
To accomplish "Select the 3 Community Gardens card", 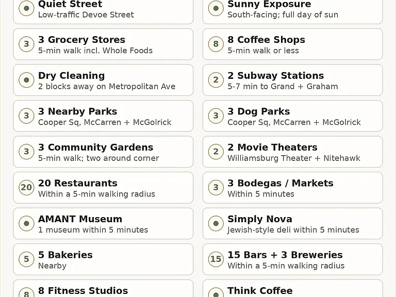I will coord(103,152).
